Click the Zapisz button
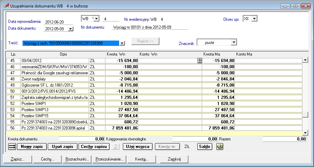 click(x=17, y=159)
